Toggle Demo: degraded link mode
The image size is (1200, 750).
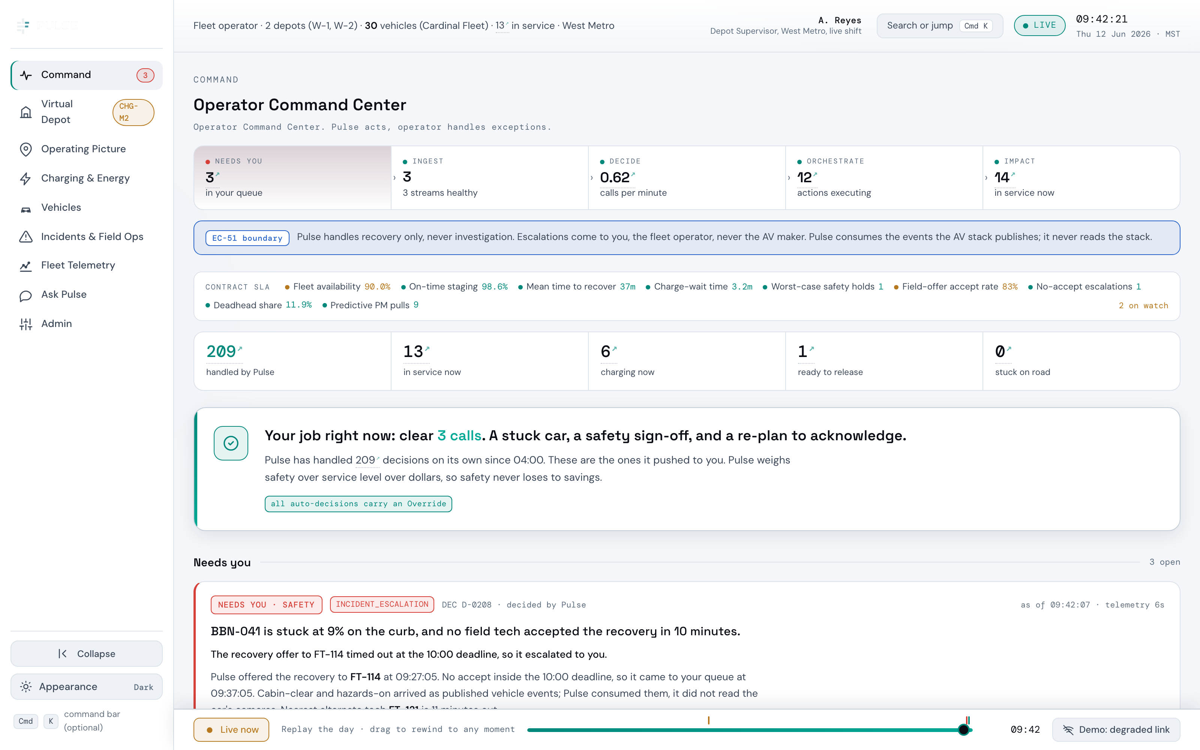1116,730
